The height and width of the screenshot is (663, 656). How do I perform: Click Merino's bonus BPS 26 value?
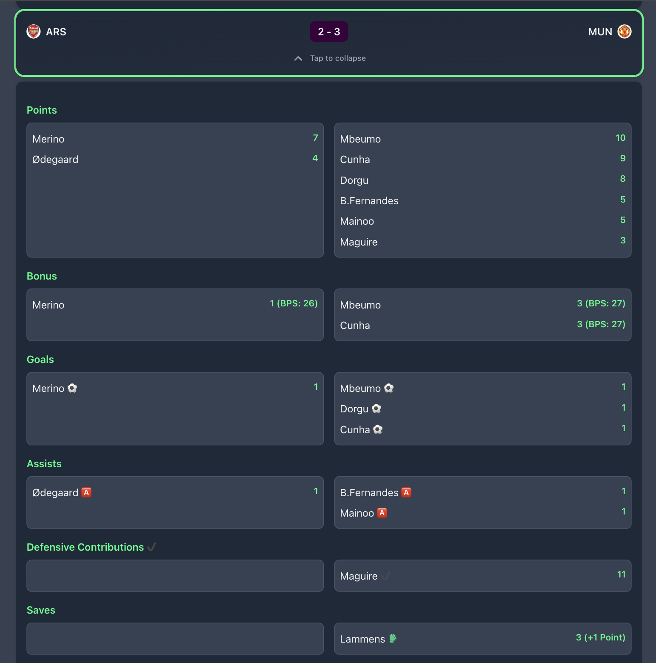click(294, 303)
